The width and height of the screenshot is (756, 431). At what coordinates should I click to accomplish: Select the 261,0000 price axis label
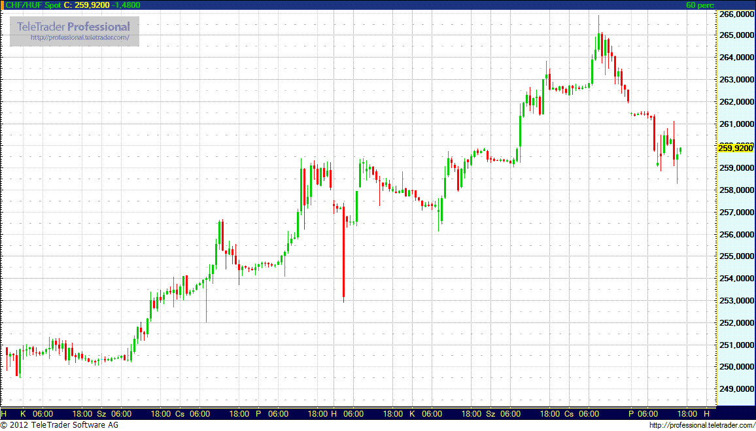point(736,124)
